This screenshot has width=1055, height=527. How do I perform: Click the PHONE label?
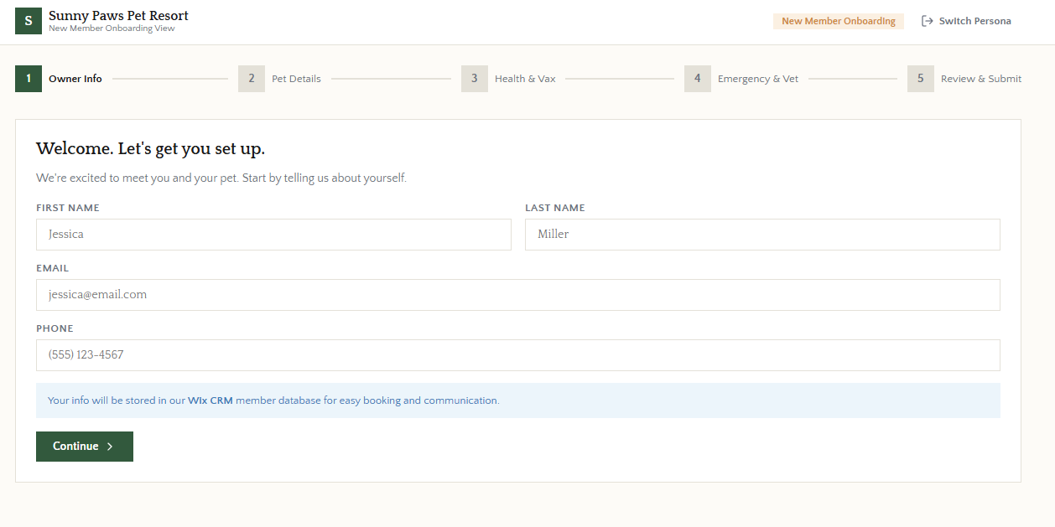point(55,328)
